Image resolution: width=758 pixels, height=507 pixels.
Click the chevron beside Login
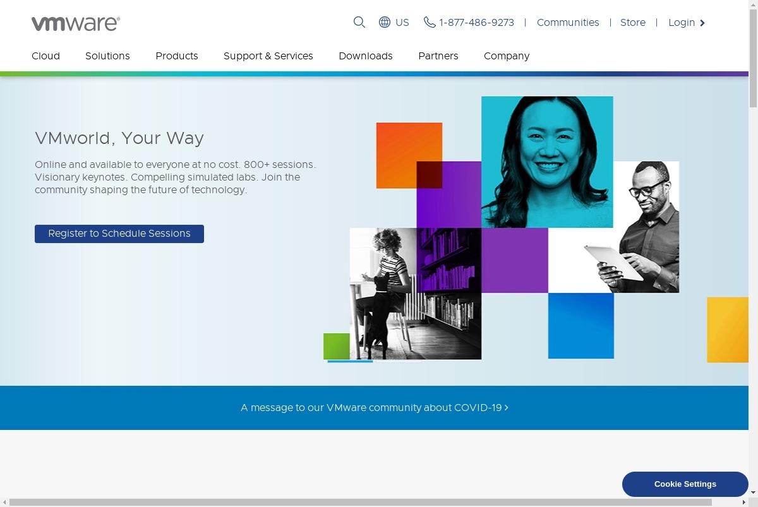coord(702,23)
